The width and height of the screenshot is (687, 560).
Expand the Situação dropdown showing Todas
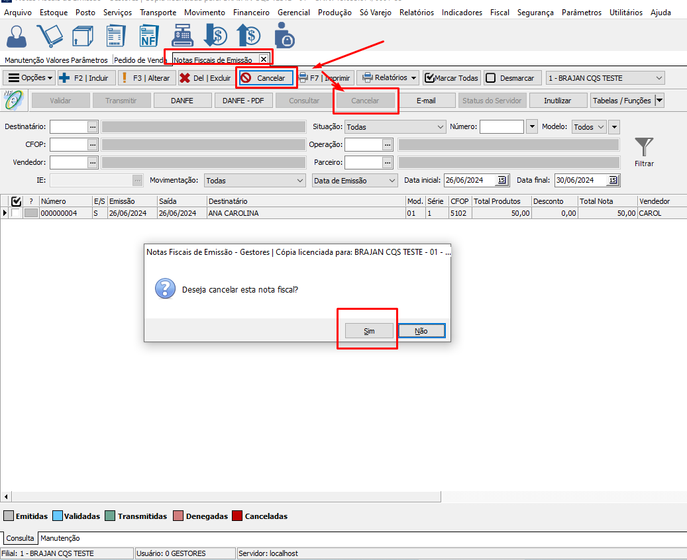click(396, 126)
